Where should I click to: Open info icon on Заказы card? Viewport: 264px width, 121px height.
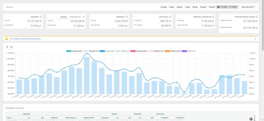pos(84,17)
